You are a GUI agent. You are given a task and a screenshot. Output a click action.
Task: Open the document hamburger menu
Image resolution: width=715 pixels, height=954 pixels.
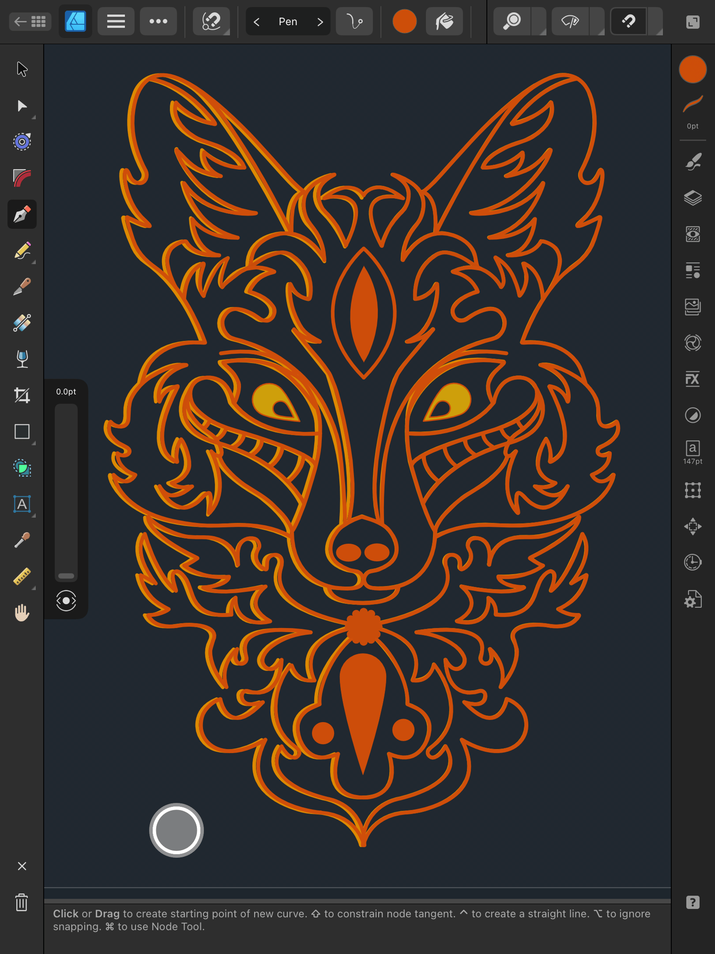pyautogui.click(x=116, y=21)
